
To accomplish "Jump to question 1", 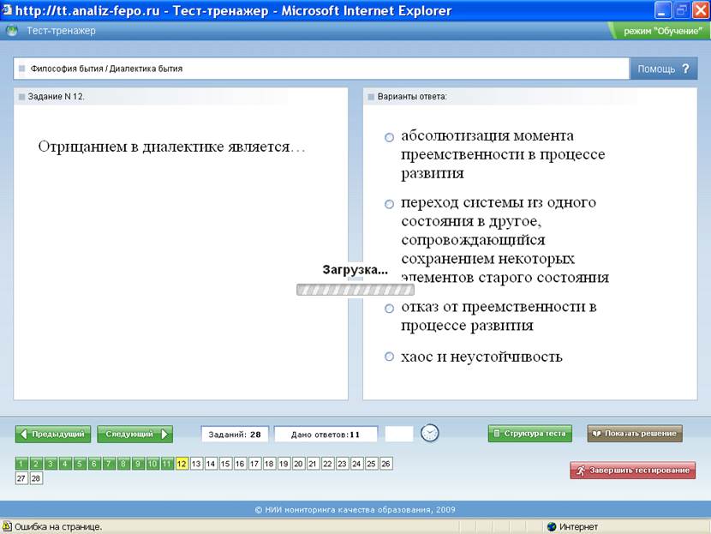I will (x=21, y=464).
